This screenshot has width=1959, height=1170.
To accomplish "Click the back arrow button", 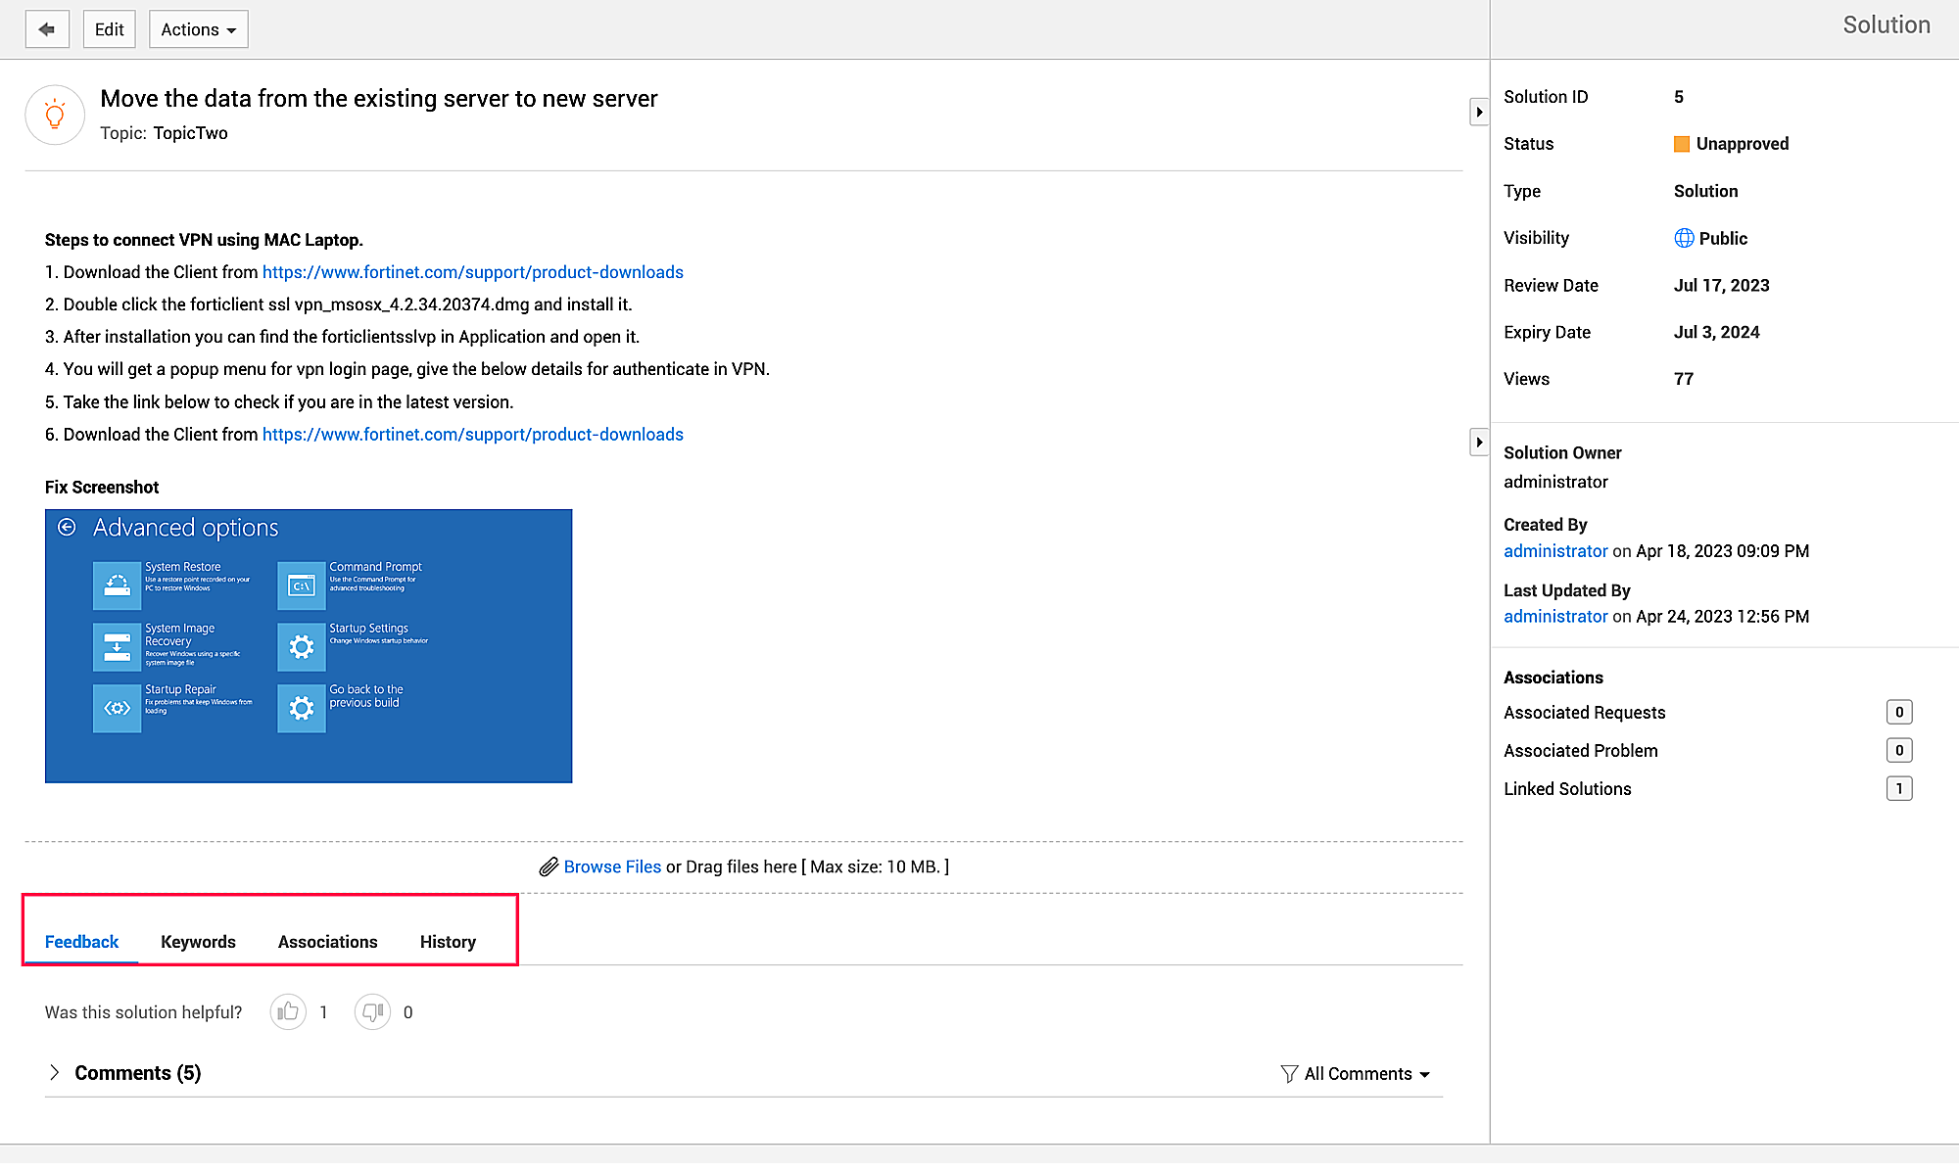I will [x=46, y=29].
